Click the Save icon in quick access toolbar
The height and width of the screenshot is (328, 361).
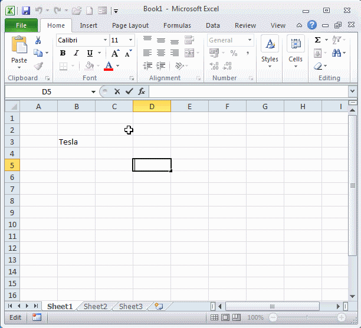[x=26, y=11]
